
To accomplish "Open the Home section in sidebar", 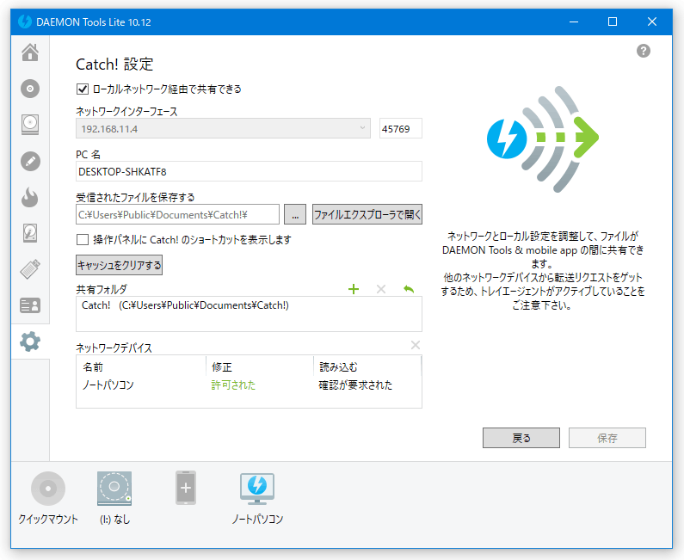I will point(30,52).
